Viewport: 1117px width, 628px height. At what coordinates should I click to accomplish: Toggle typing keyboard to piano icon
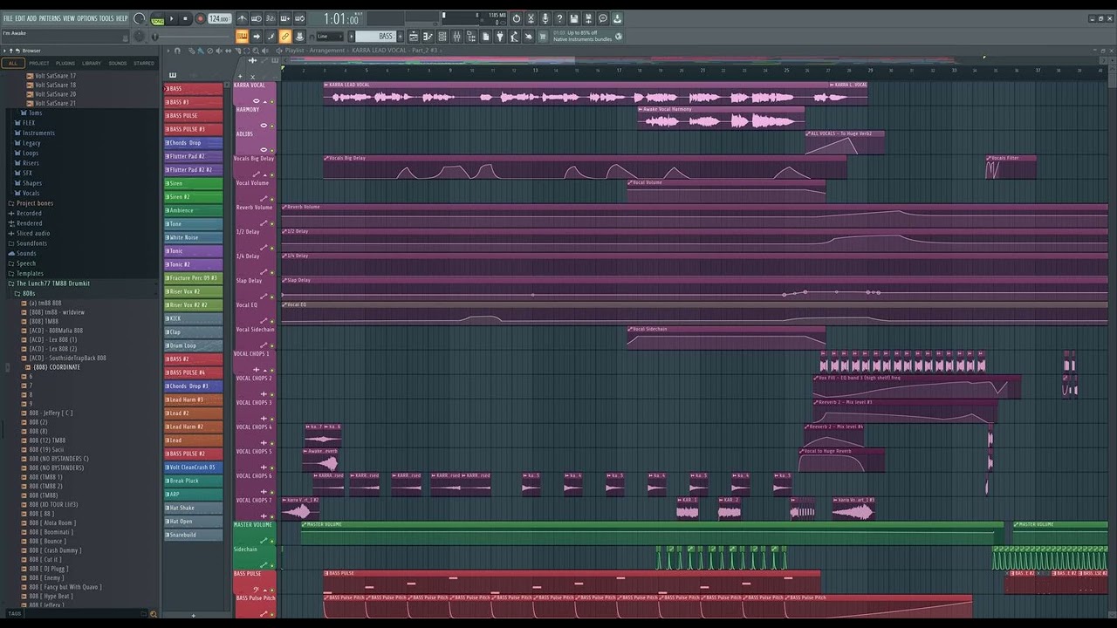pos(243,36)
